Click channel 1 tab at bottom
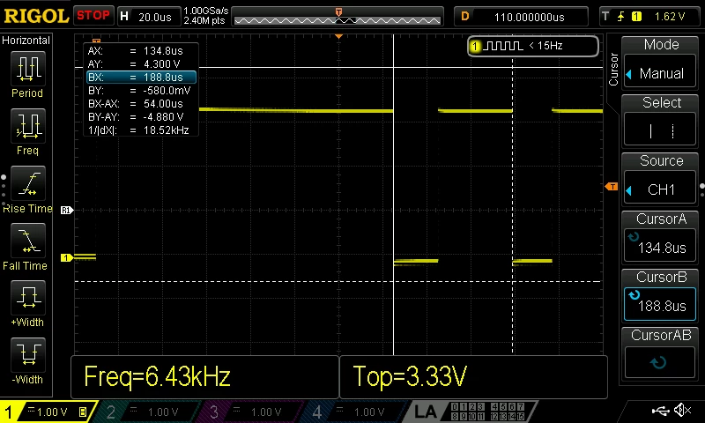The image size is (705, 423). pos(48,412)
